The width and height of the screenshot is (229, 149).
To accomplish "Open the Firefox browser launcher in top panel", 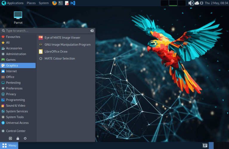I will point(54,3).
